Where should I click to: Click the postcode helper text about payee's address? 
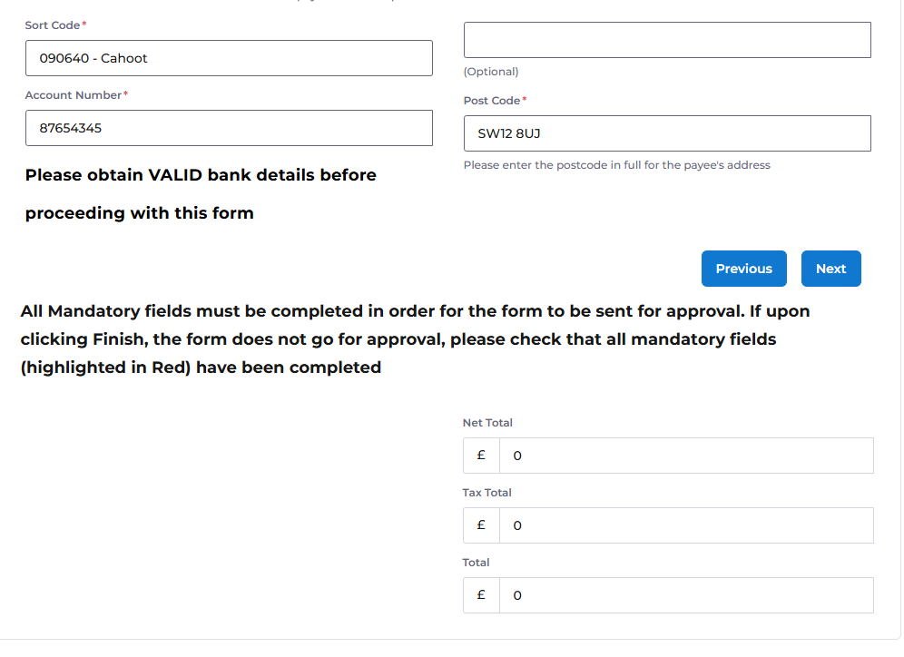[x=617, y=165]
